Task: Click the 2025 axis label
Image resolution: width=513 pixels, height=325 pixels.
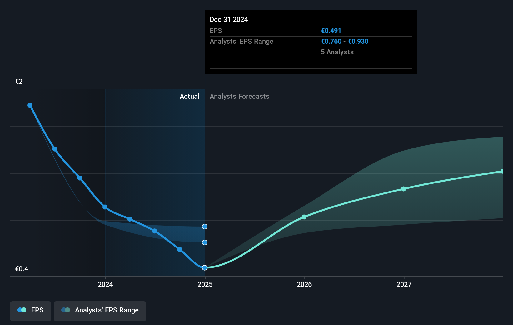Action: point(205,284)
